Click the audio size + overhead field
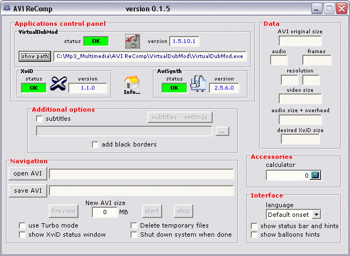The height and width of the screenshot is (256, 350). pyautogui.click(x=300, y=120)
